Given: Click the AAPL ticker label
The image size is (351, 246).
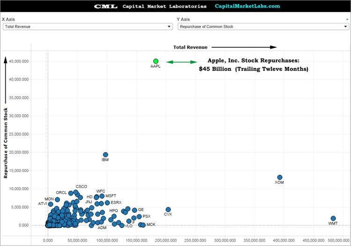Looking at the screenshot, I should click(155, 66).
